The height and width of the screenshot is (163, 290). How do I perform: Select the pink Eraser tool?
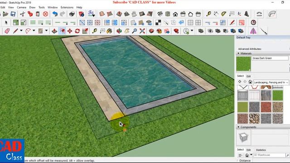click(7, 31)
